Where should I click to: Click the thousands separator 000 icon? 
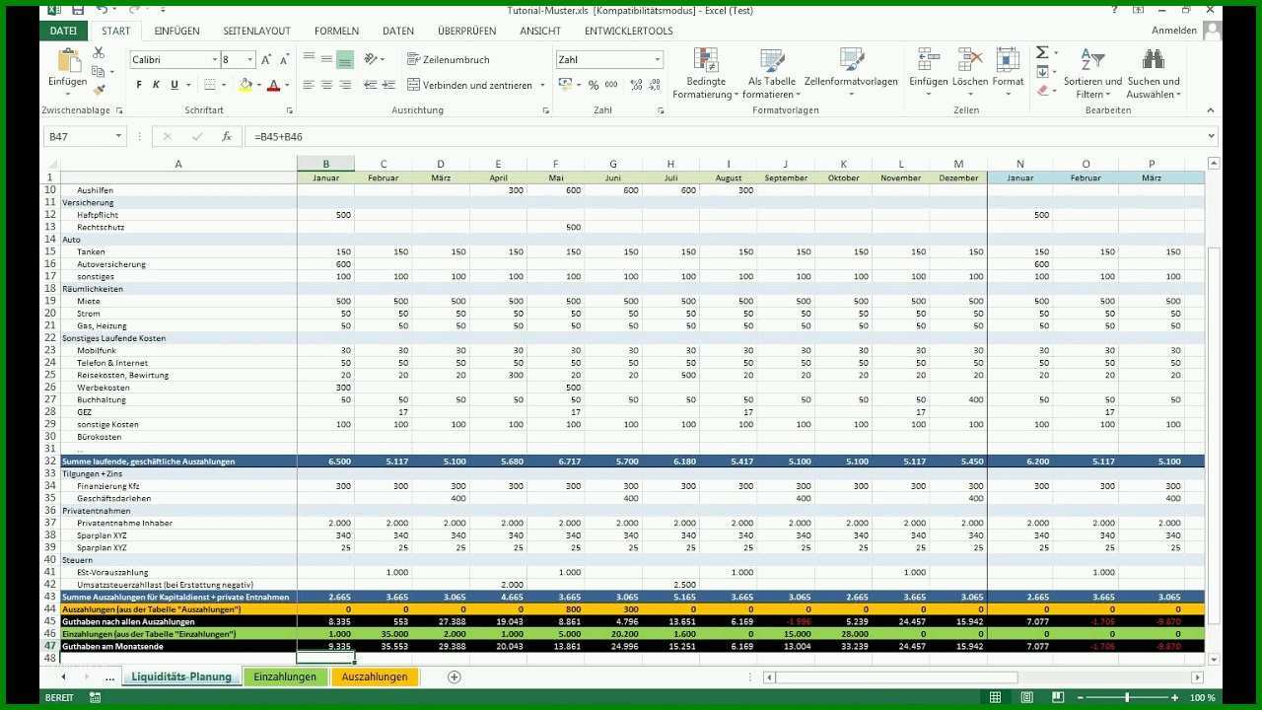(x=611, y=86)
